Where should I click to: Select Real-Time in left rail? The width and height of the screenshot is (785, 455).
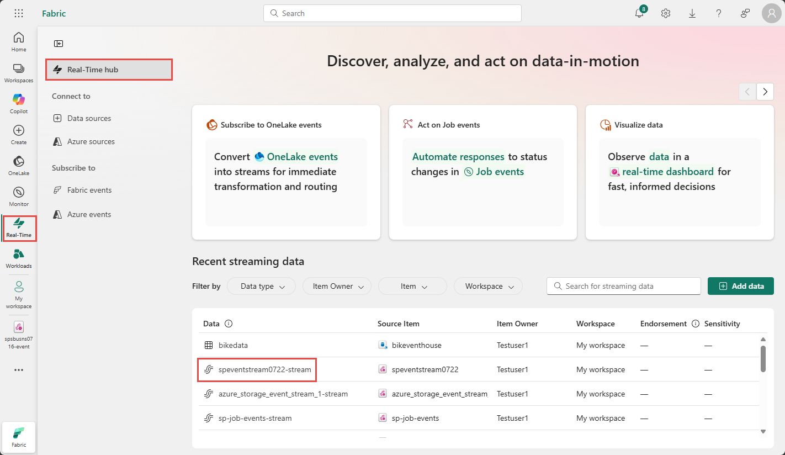(x=19, y=227)
